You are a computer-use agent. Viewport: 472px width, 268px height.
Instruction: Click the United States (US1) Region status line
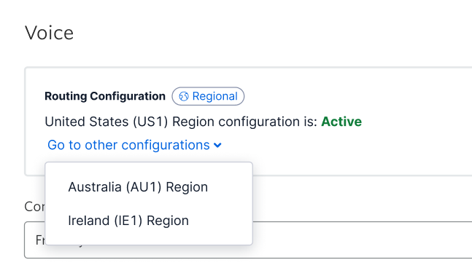204,122
